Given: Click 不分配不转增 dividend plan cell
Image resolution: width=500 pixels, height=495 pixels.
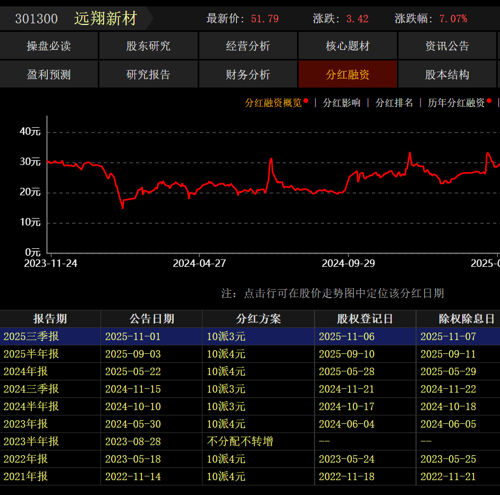Looking at the screenshot, I should (240, 441).
